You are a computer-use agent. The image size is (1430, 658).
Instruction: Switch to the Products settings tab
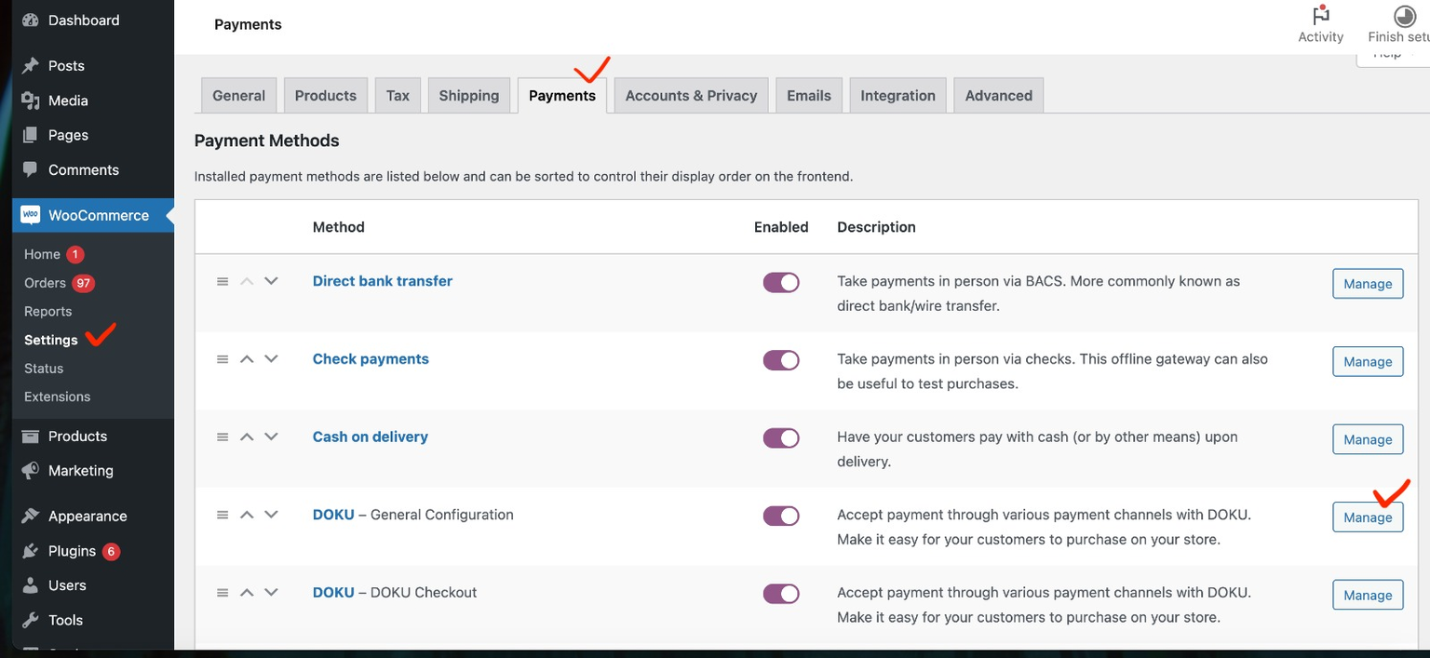tap(326, 95)
